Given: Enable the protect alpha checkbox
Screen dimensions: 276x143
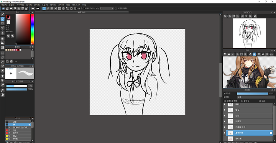Looking at the screenshot, I should coord(225,101).
